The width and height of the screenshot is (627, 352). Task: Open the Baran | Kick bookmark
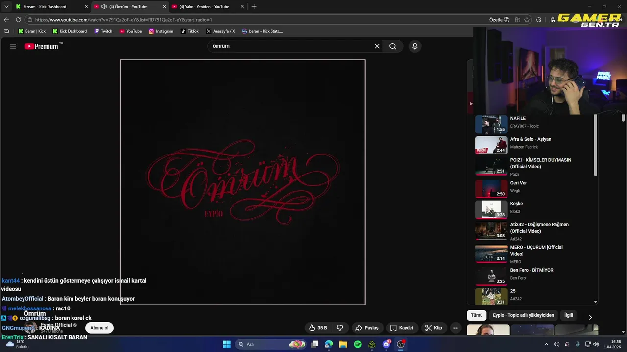(32, 31)
